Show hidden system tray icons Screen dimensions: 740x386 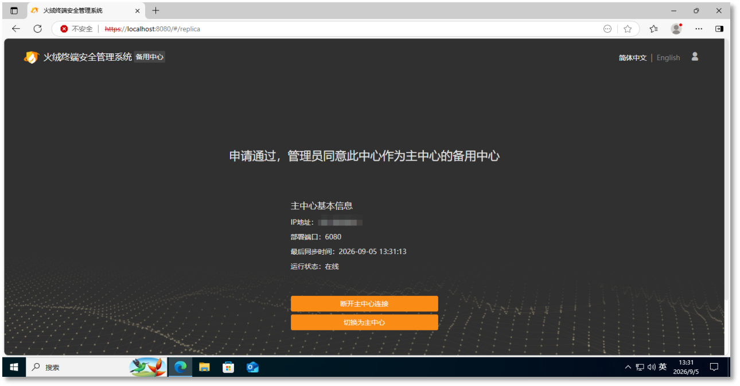(x=628, y=367)
